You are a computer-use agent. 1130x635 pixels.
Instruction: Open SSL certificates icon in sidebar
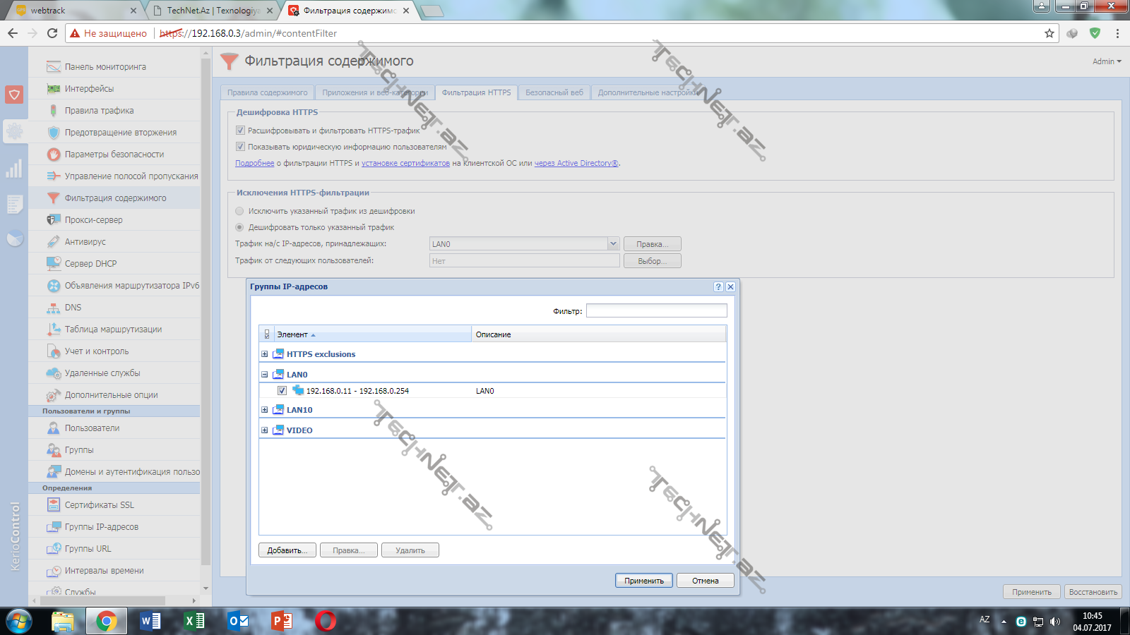click(53, 505)
